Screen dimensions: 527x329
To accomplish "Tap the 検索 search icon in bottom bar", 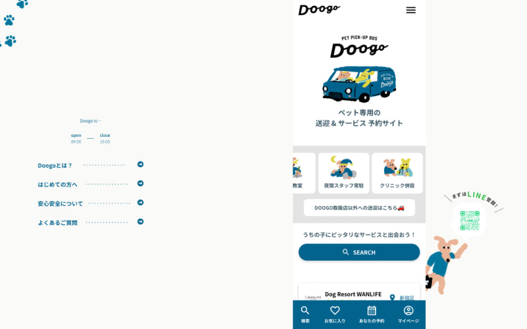I will click(305, 314).
